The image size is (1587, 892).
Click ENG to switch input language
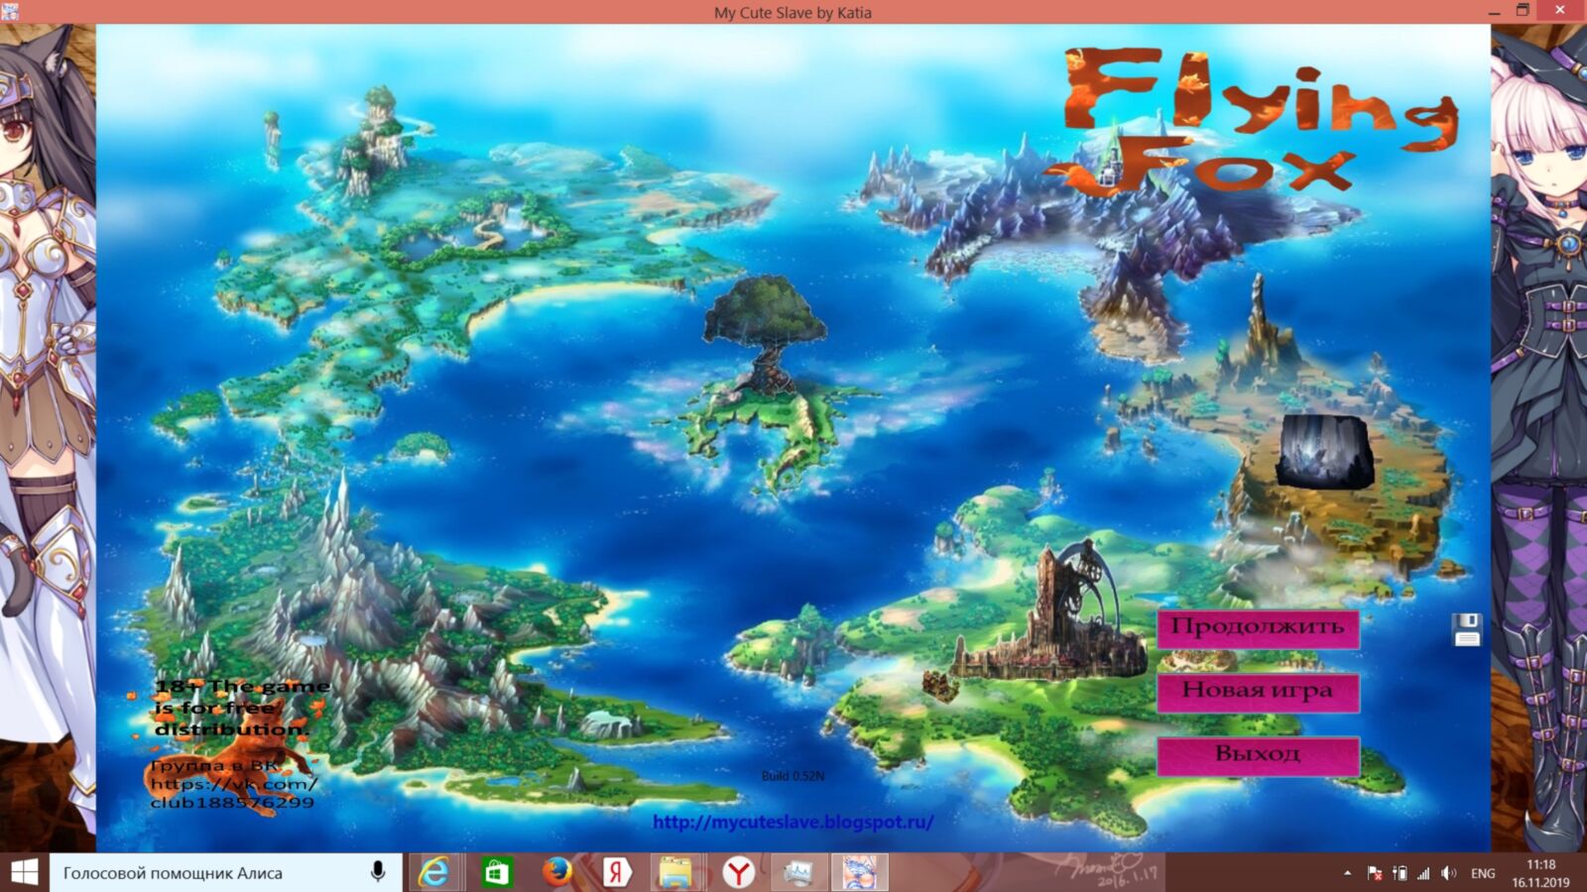(1482, 873)
